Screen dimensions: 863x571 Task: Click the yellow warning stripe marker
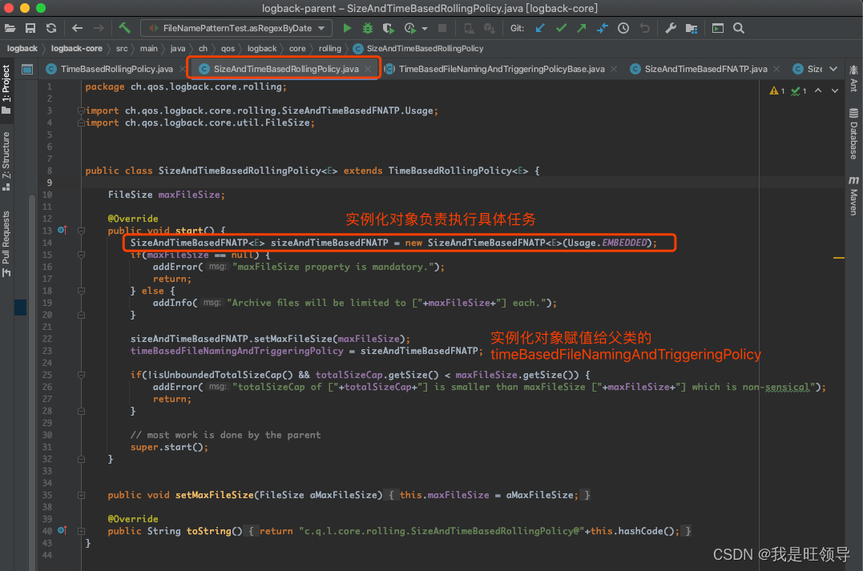pyautogui.click(x=839, y=257)
